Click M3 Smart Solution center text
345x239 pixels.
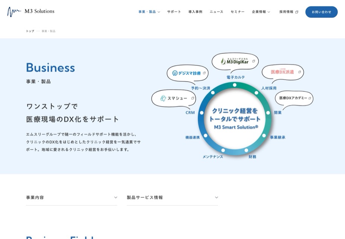click(236, 127)
